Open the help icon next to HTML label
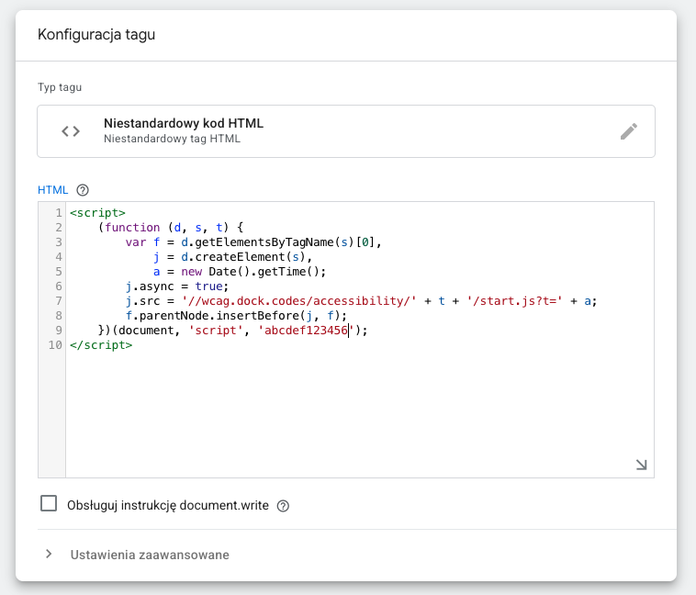This screenshot has width=696, height=595. coord(83,190)
